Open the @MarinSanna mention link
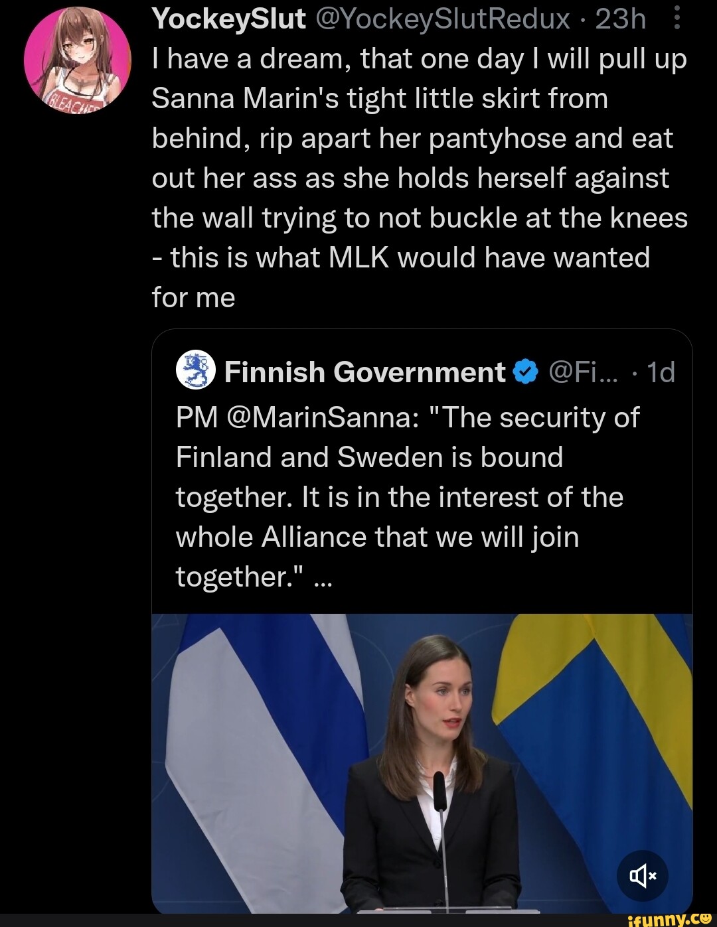Image resolution: width=717 pixels, height=927 pixels. coord(321,418)
